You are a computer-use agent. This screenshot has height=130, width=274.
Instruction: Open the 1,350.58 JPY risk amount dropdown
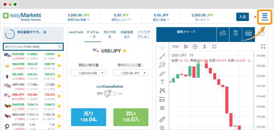[x=131, y=73]
